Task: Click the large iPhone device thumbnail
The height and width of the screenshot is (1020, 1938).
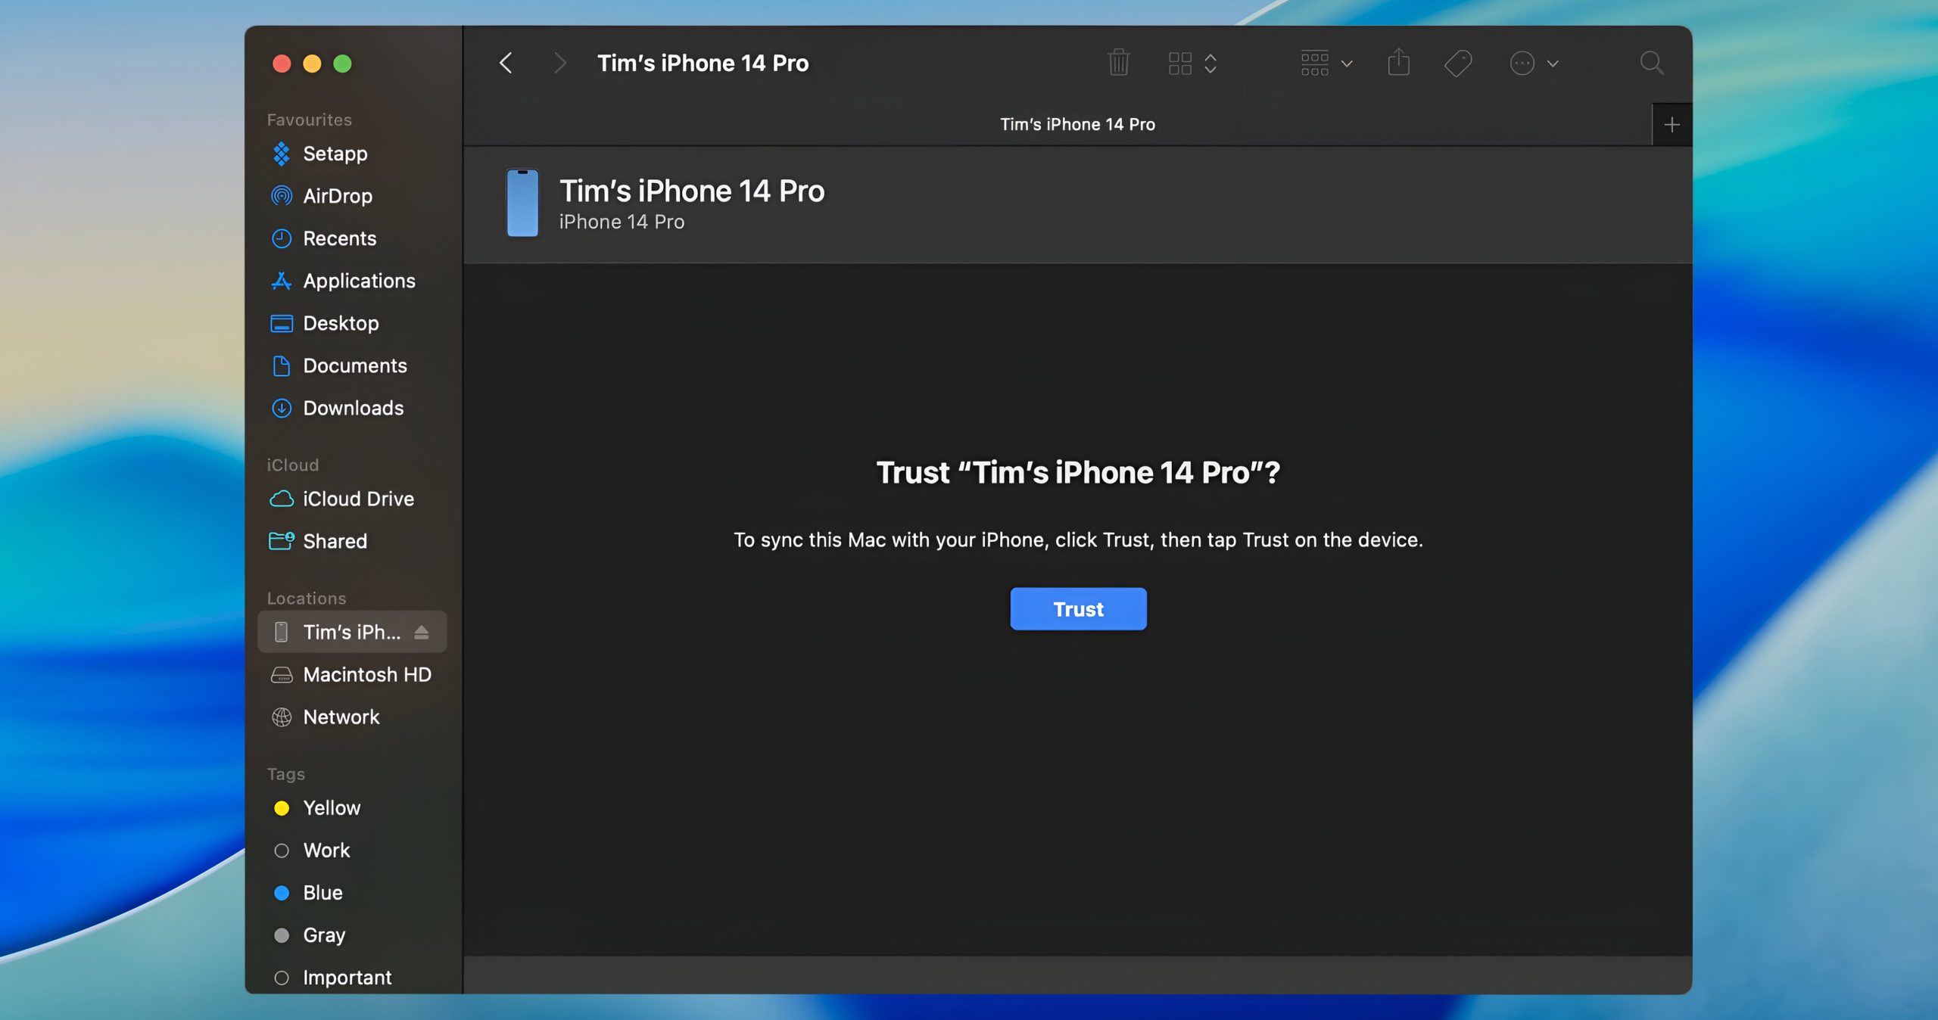Action: pos(522,203)
